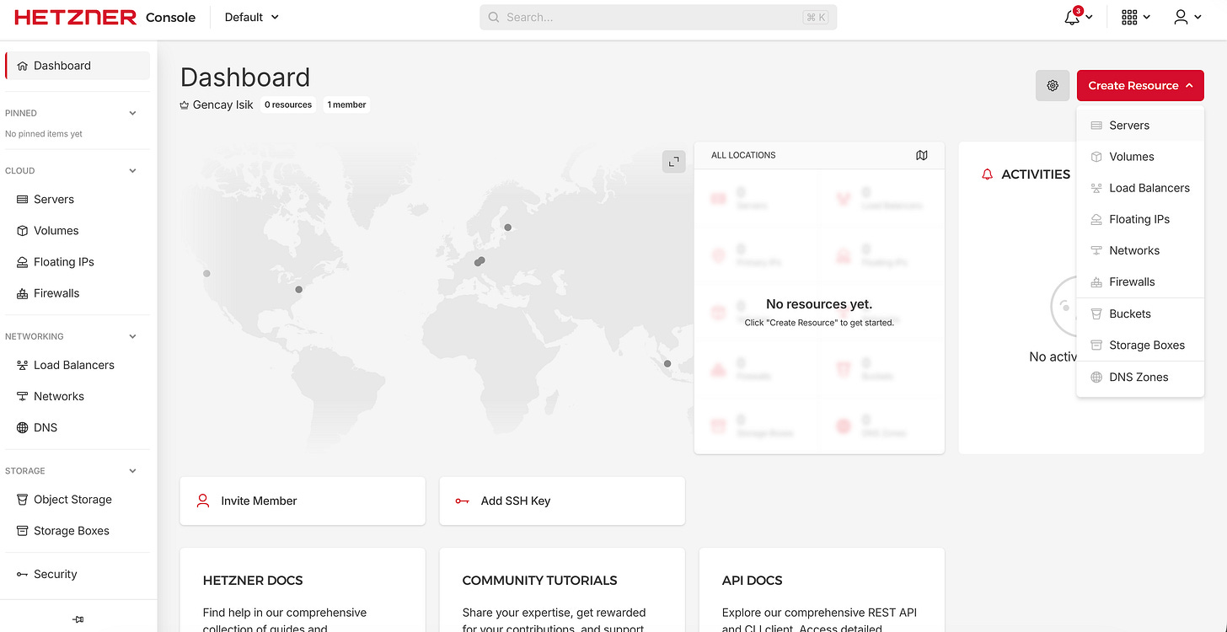
Task: Click the Invite Member button
Action: pos(303,501)
